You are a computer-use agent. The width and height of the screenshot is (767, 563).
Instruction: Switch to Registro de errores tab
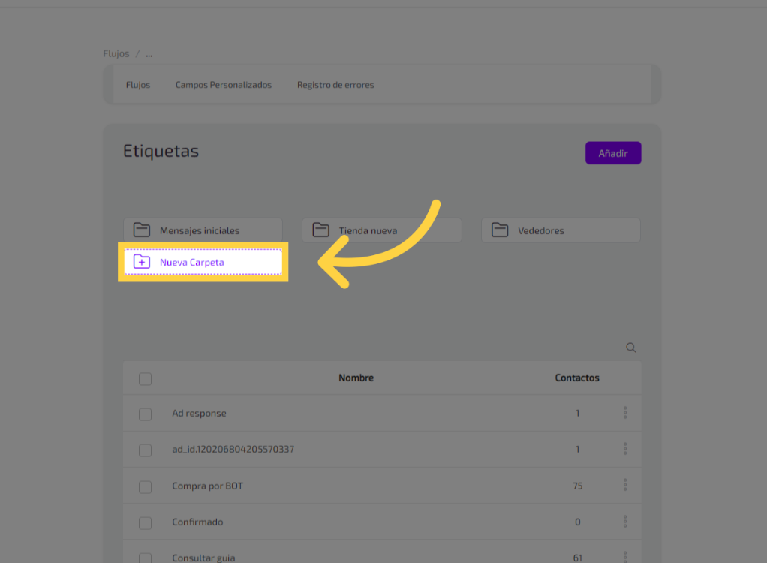pos(335,85)
